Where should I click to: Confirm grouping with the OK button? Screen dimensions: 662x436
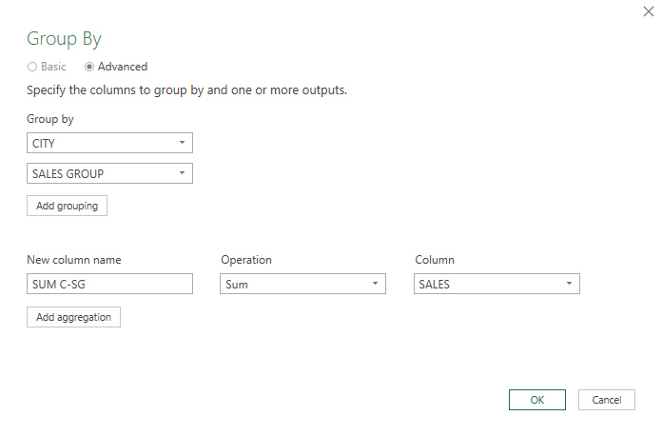(x=537, y=400)
